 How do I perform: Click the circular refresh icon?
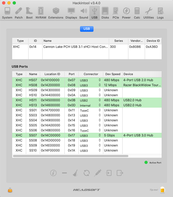pos(87,173)
